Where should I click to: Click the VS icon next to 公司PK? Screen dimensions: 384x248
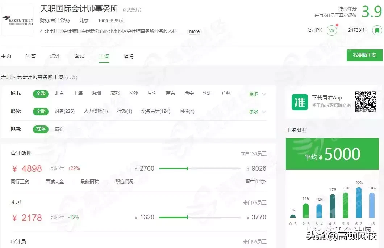click(x=332, y=30)
